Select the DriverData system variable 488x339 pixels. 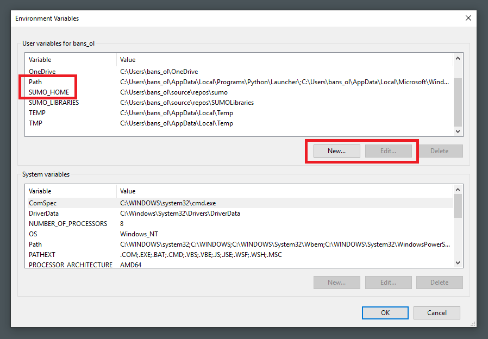tap(43, 214)
